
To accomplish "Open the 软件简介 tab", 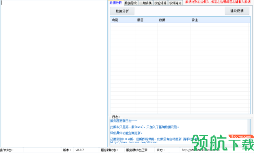I will click(x=175, y=3).
